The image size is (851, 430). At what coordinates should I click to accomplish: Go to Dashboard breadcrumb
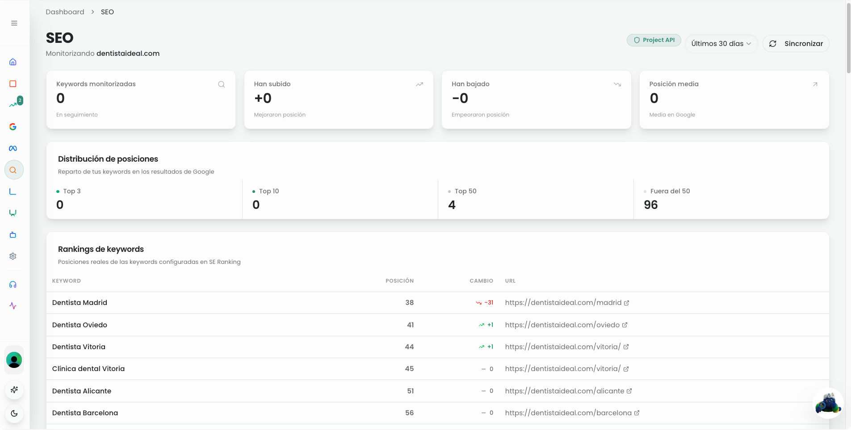point(65,12)
